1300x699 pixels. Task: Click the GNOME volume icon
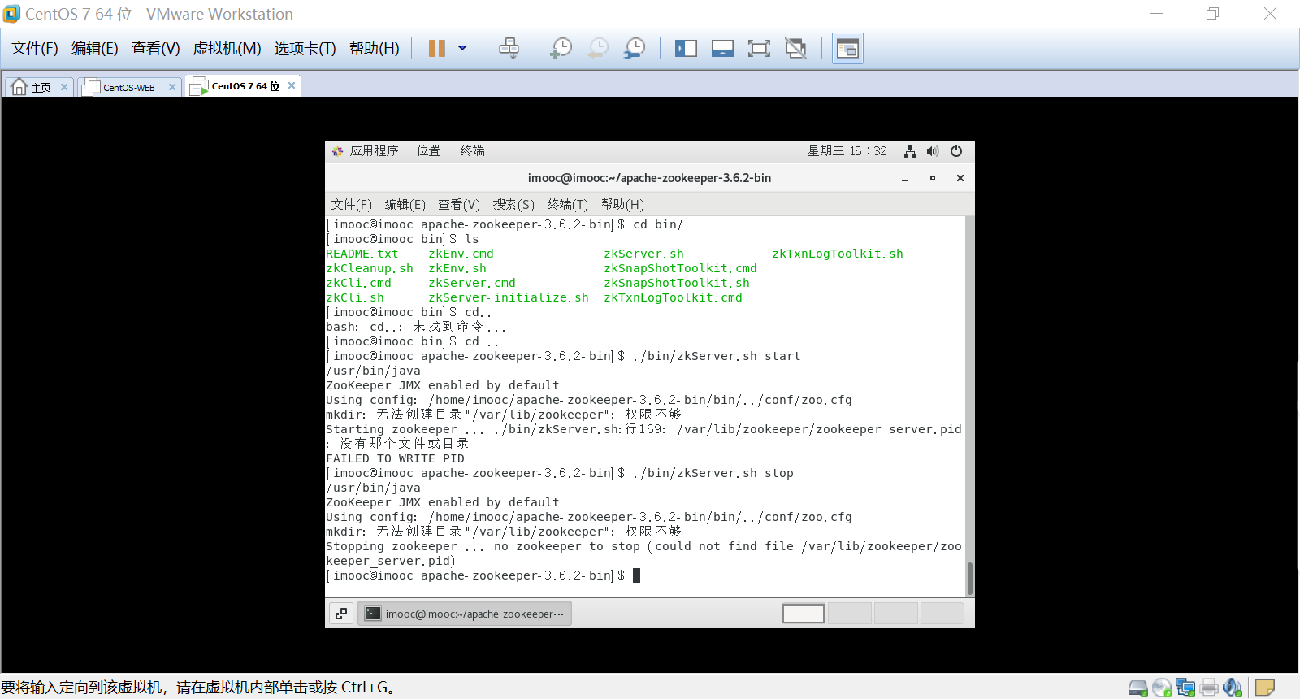(933, 151)
